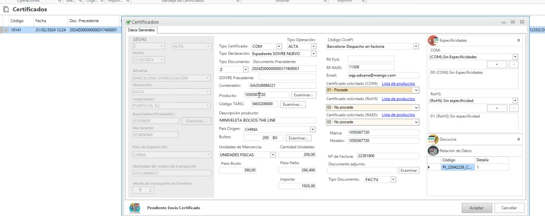Toggle the checkbox for row 10141
This screenshot has width=545, height=216.
click(x=6, y=30)
